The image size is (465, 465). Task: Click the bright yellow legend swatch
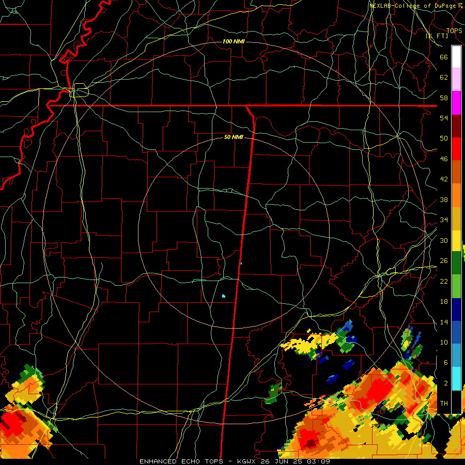pos(456,241)
